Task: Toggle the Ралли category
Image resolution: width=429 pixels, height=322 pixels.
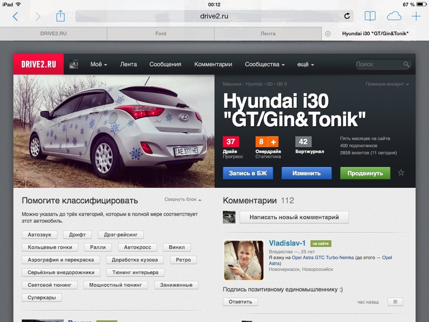Action: coord(98,247)
